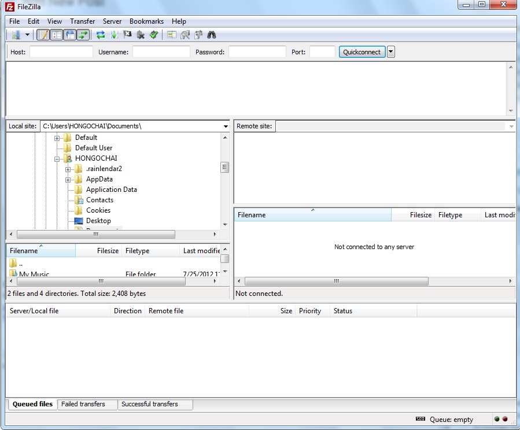520x430 pixels.
Task: Toggle display of the transfer queue
Action: click(83, 35)
